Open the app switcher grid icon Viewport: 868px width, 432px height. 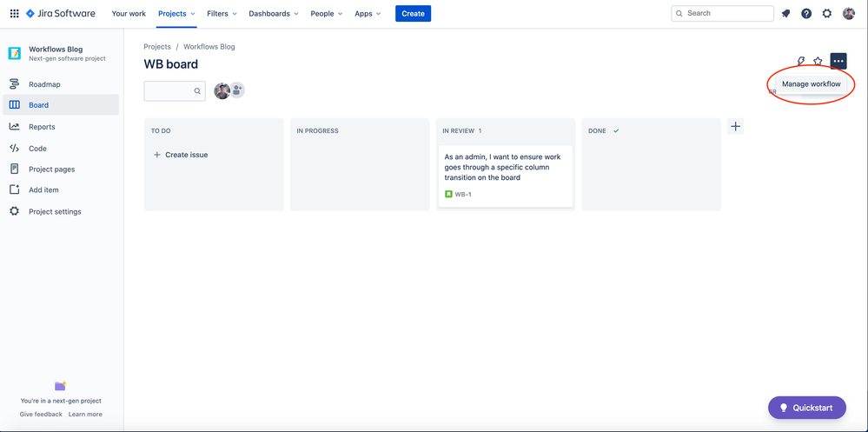[15, 13]
